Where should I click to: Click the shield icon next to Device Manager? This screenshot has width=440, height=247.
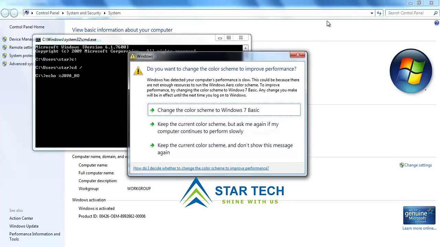(4, 39)
